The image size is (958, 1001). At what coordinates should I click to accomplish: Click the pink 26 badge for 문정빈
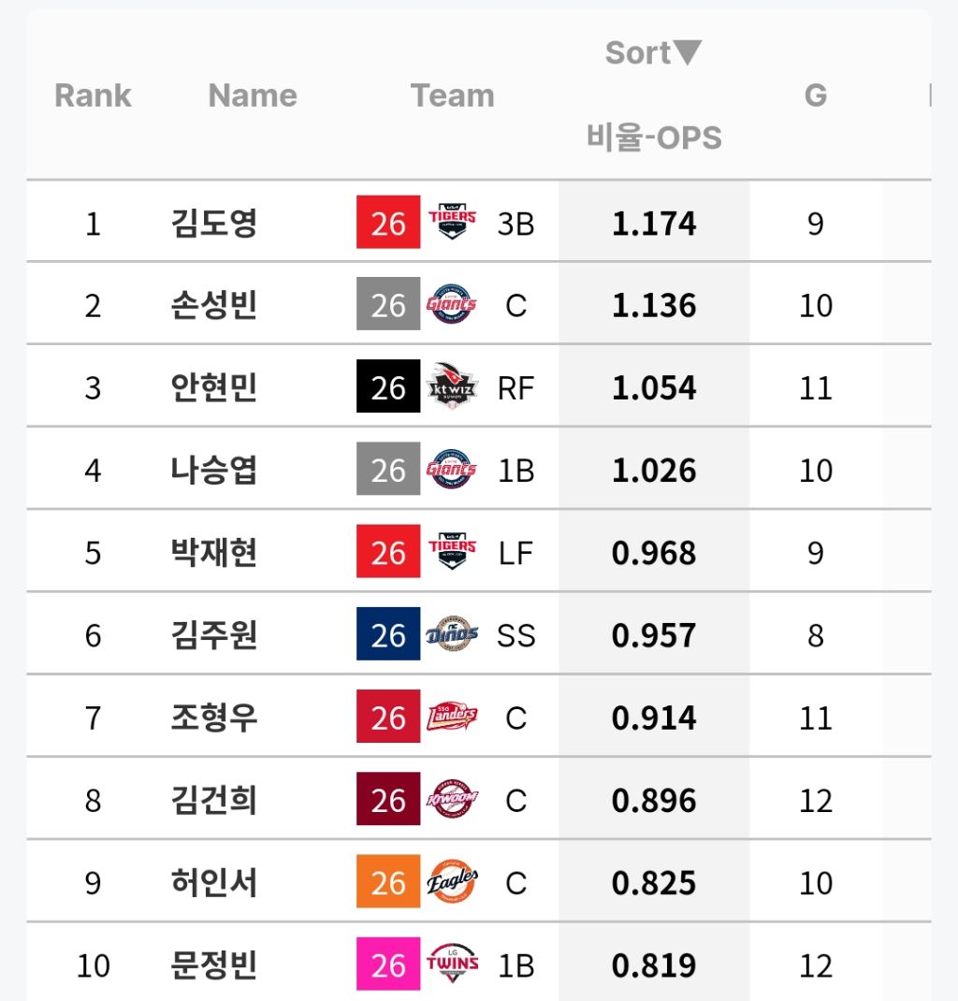click(x=388, y=964)
